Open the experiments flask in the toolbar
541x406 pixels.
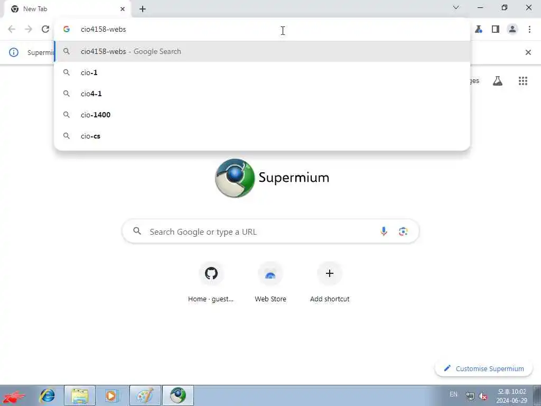click(x=479, y=29)
